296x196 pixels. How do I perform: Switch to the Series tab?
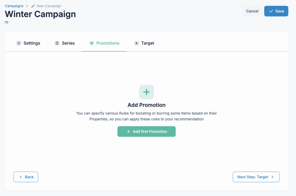[68, 43]
